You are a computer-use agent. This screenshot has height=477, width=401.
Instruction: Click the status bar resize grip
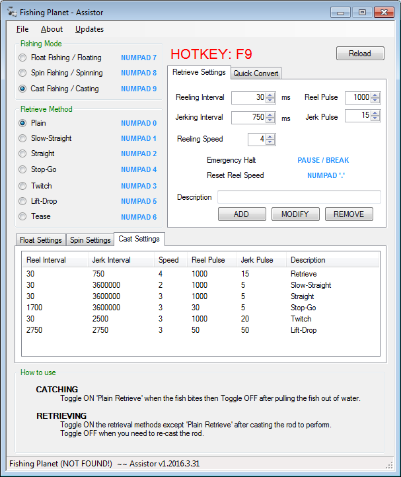tap(389, 465)
